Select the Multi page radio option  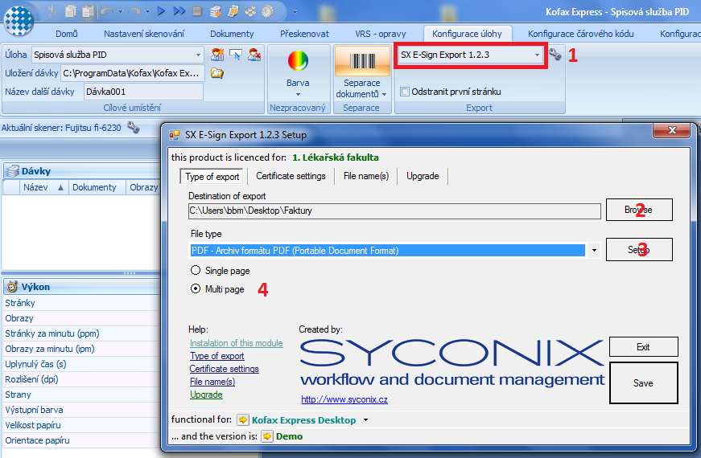(196, 288)
